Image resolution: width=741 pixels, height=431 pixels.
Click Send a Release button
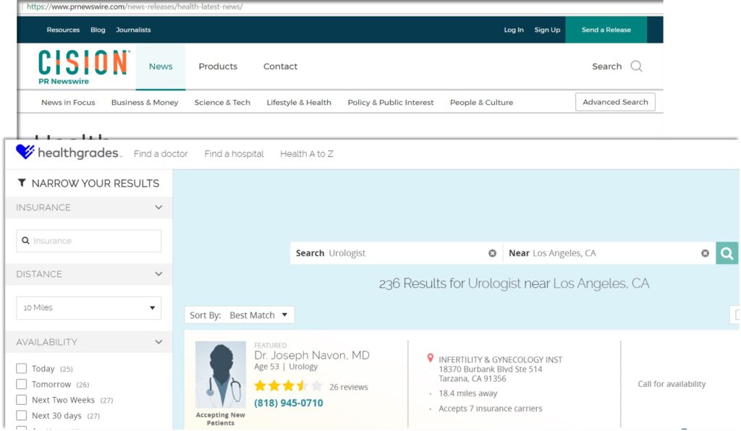[x=606, y=30]
